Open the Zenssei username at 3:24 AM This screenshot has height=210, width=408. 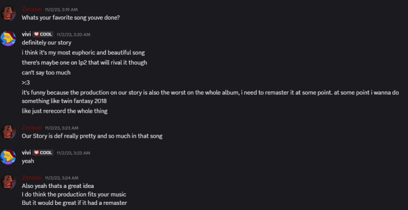(x=32, y=178)
